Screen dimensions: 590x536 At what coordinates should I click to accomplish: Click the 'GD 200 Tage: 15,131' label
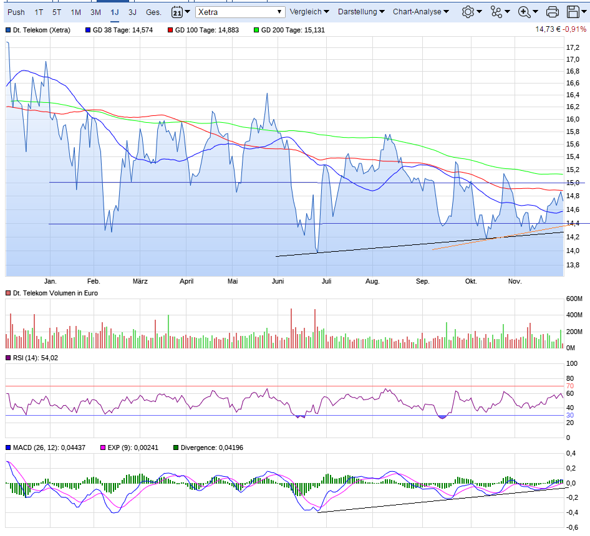293,30
